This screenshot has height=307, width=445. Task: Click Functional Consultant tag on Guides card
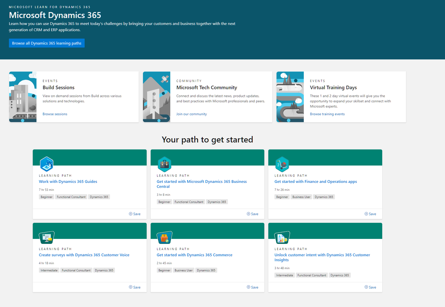click(71, 197)
